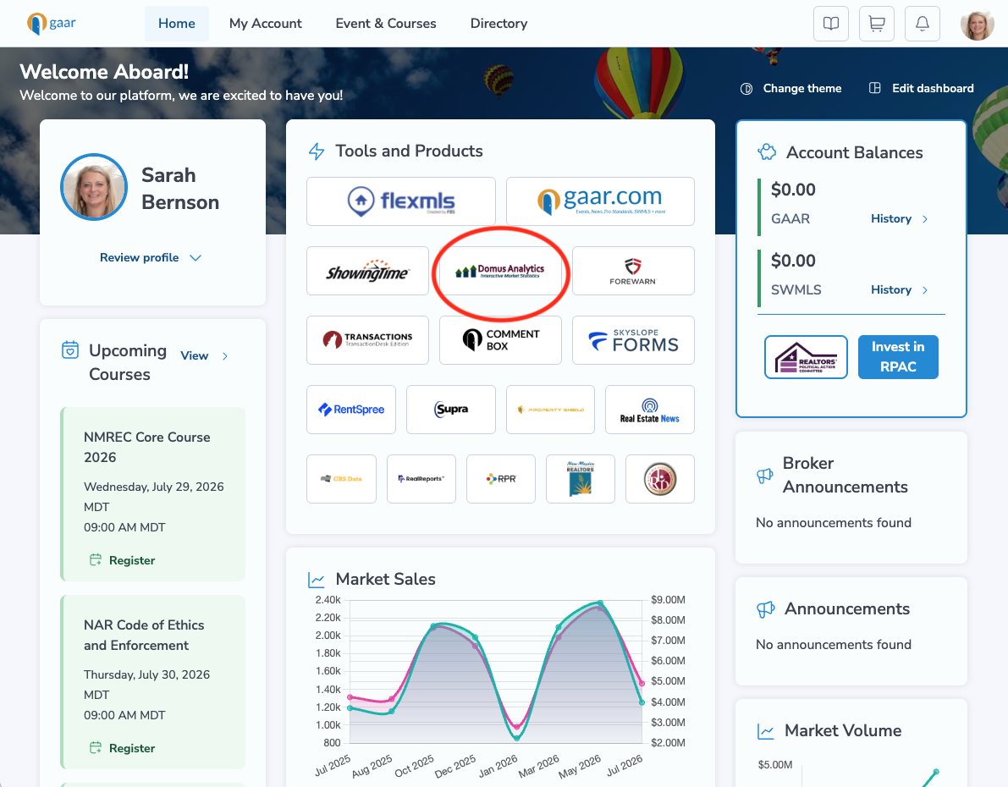Open the RPR tile
1008x787 pixels.
click(x=501, y=479)
